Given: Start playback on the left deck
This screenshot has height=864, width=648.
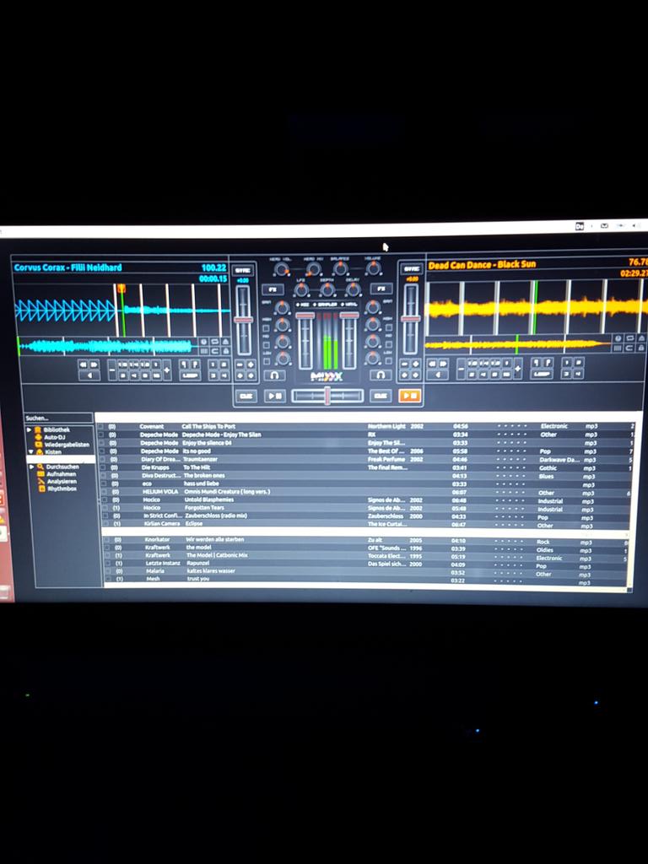Looking at the screenshot, I should [274, 396].
